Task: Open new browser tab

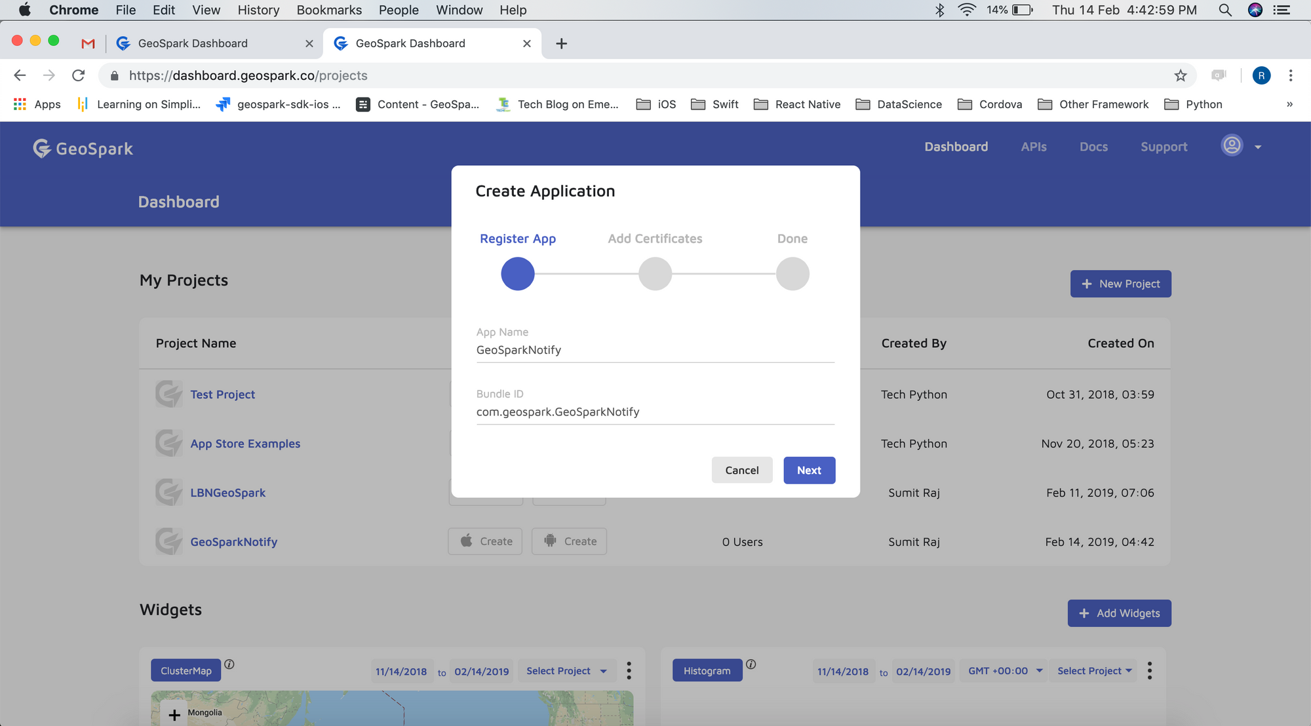Action: (561, 43)
